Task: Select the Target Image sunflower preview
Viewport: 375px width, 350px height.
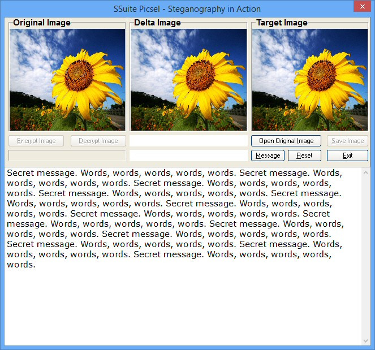Action: (x=310, y=80)
